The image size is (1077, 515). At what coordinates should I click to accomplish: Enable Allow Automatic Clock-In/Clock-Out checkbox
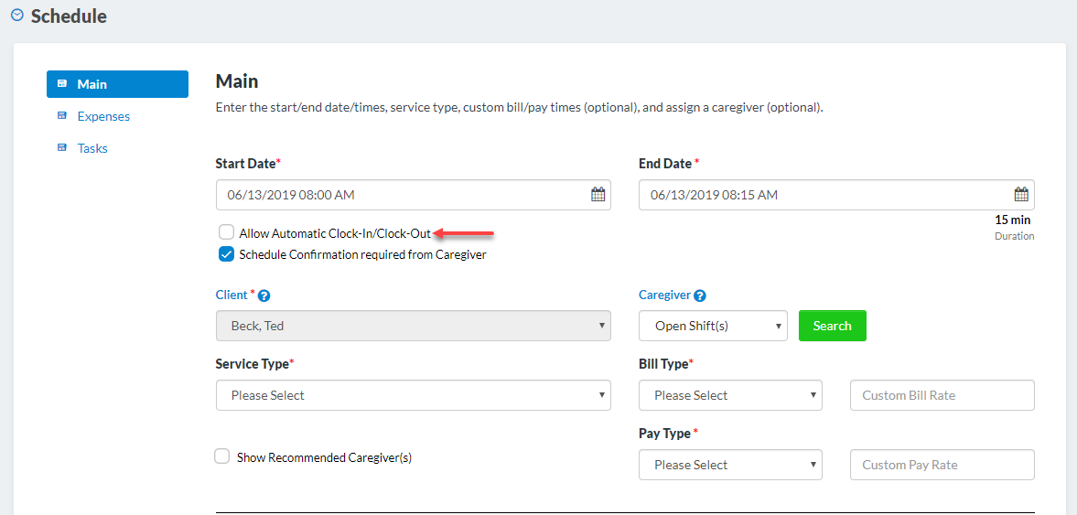(226, 233)
